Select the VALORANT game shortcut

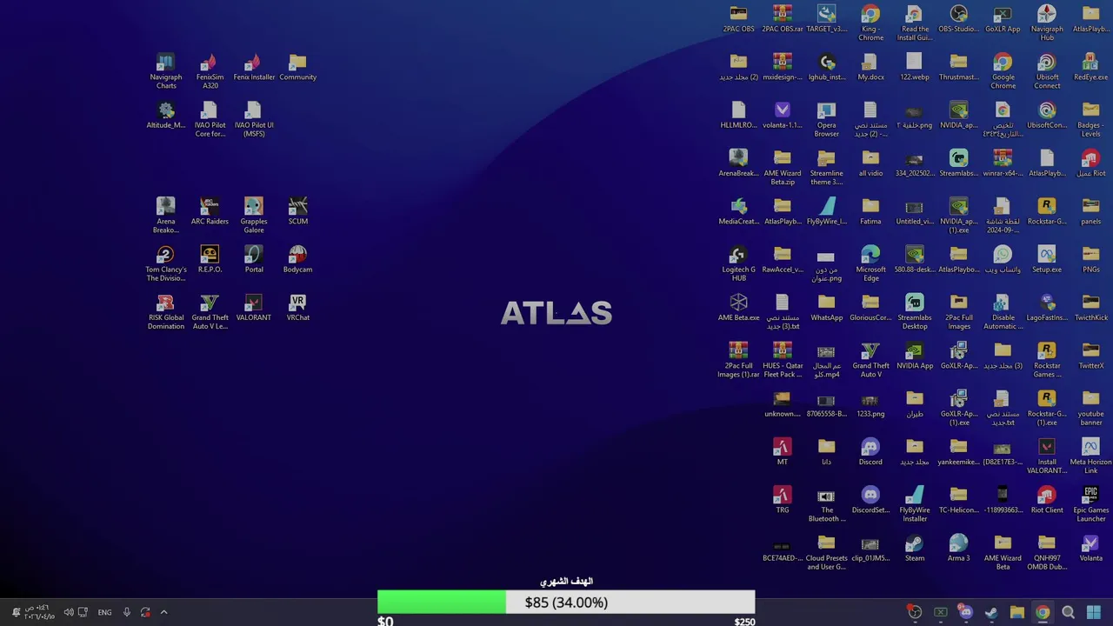(254, 307)
